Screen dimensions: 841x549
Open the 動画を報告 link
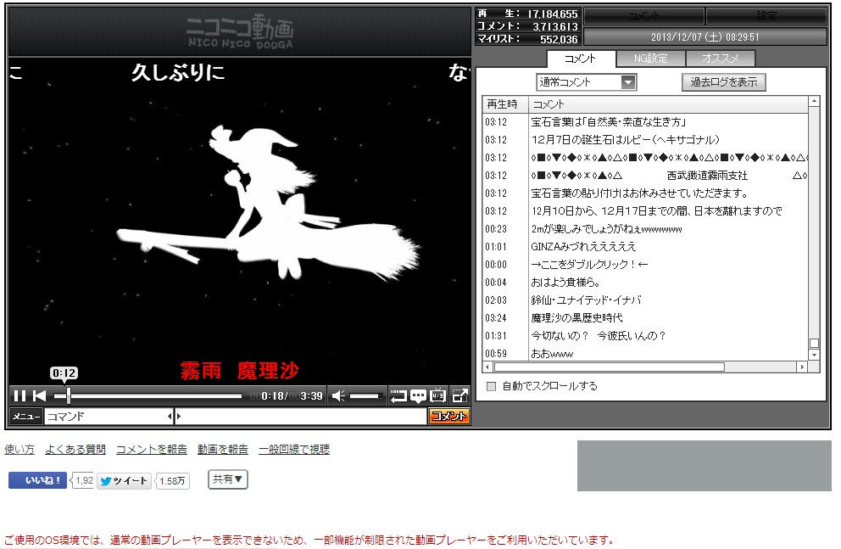pyautogui.click(x=223, y=449)
